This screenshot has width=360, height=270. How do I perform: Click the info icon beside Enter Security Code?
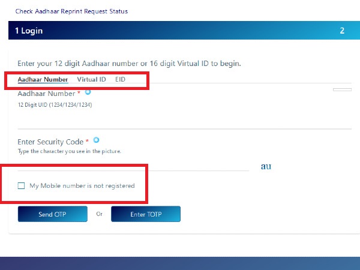[x=96, y=140]
